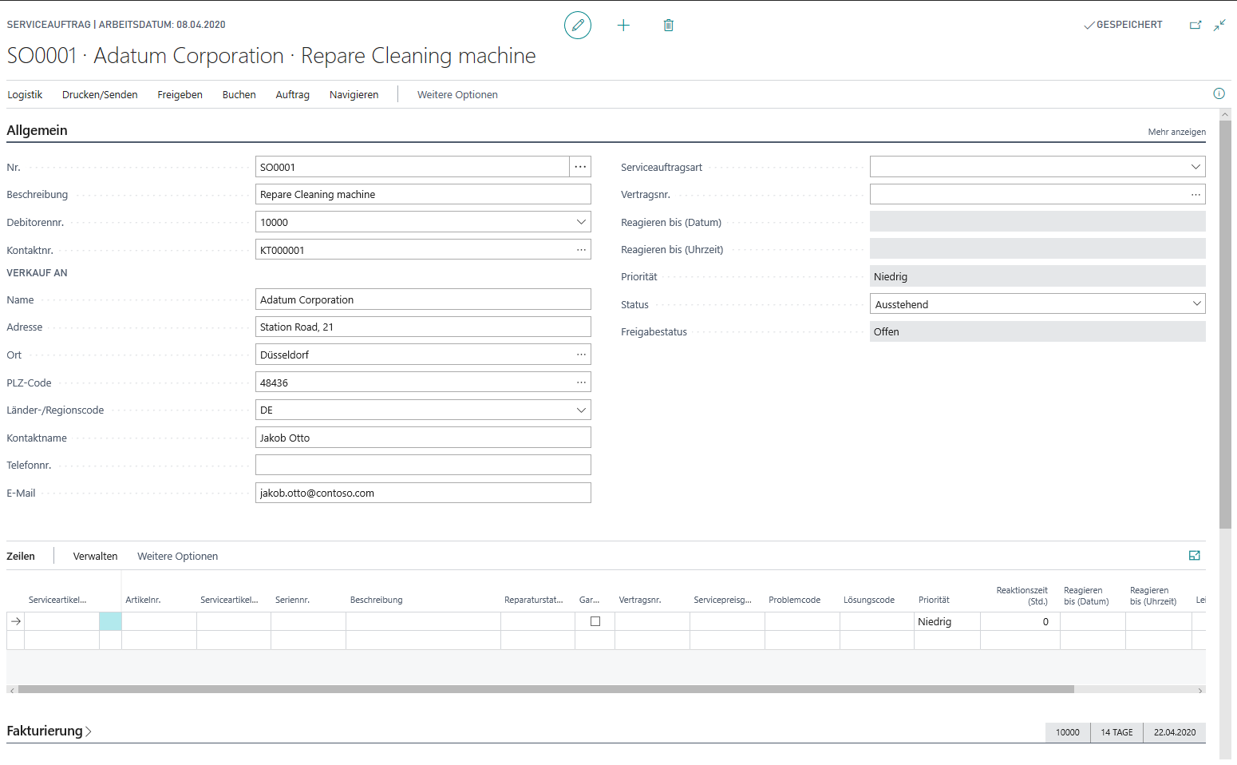This screenshot has width=1237, height=765.
Task: Click the E-Mail input field
Action: pos(423,493)
